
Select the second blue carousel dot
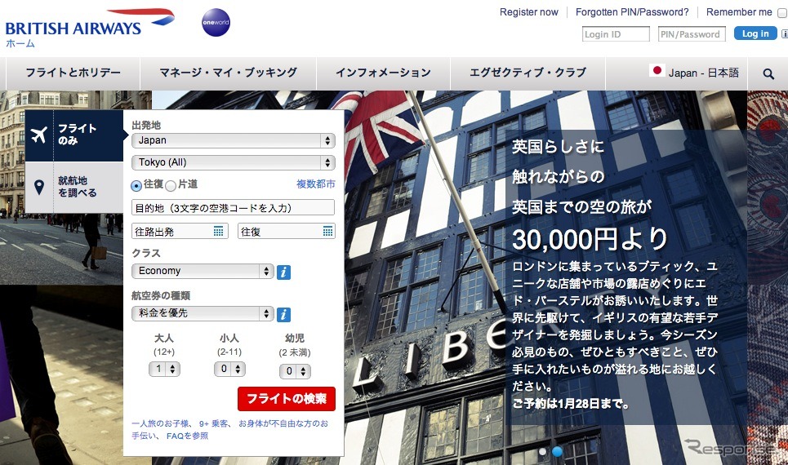pos(557,451)
